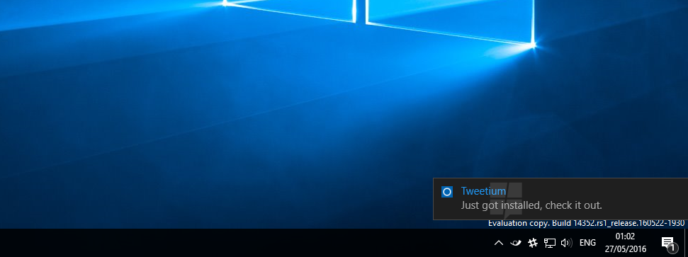Open the ENG input language switcher
688x257 pixels.
587,243
